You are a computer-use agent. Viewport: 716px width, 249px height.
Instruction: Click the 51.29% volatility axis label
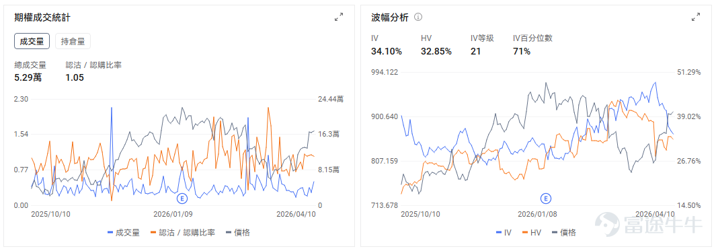pyautogui.click(x=690, y=72)
